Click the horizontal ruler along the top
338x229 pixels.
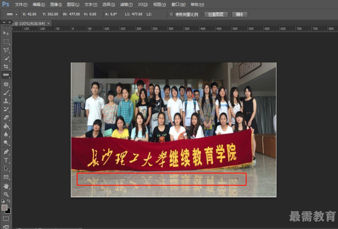click(175, 29)
